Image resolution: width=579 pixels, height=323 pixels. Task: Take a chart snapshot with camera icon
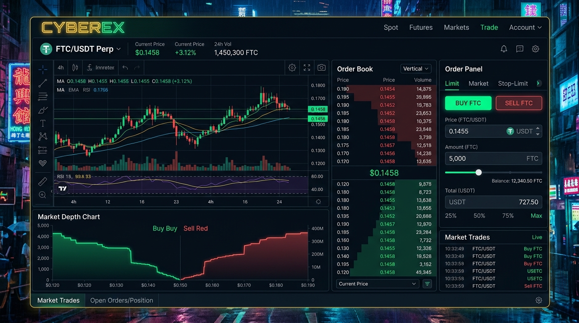(x=321, y=67)
